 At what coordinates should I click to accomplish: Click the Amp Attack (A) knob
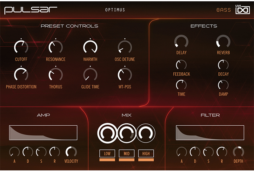tap(14, 152)
